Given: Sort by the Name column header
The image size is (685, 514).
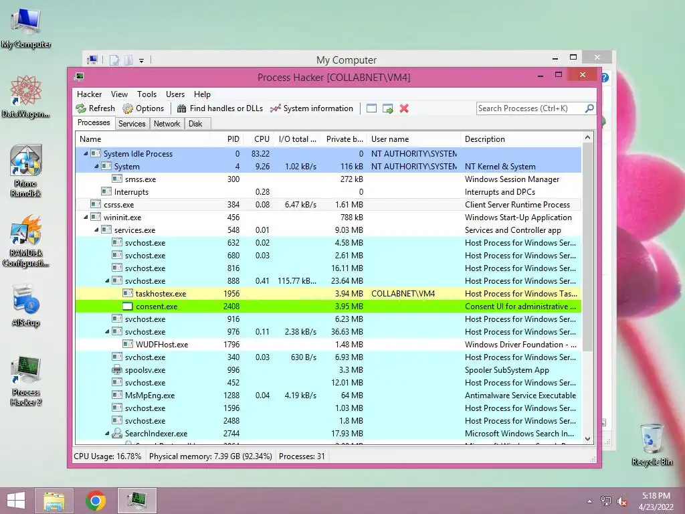Looking at the screenshot, I should pyautogui.click(x=142, y=139).
